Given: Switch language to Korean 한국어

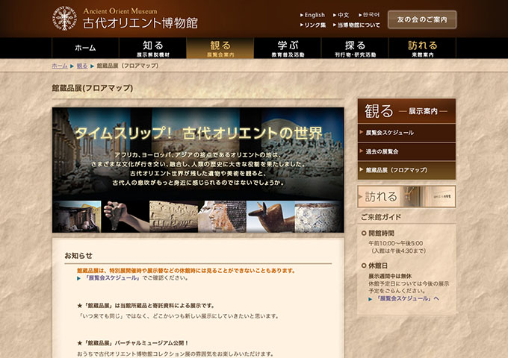Looking at the screenshot, I should point(369,15).
